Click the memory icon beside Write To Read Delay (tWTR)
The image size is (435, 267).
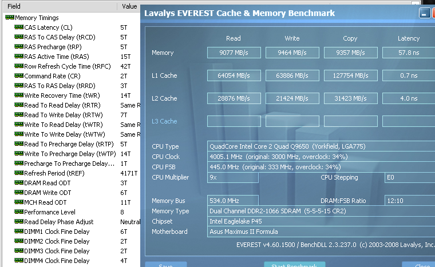(19, 124)
